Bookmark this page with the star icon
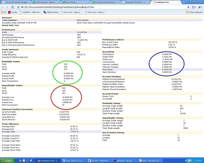204x163 pixels. tap(18, 7)
